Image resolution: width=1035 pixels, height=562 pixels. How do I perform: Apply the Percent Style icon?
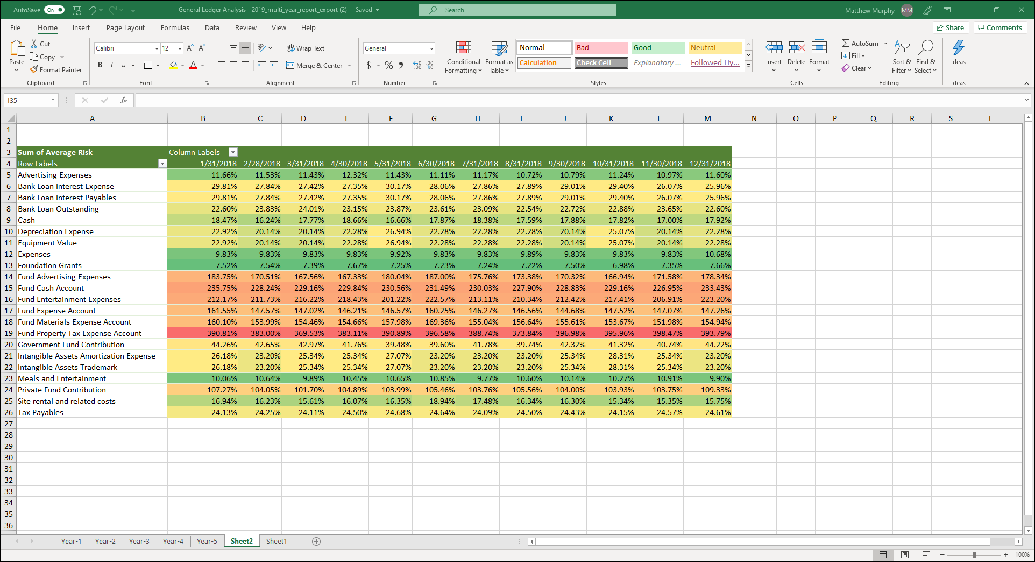click(x=388, y=65)
